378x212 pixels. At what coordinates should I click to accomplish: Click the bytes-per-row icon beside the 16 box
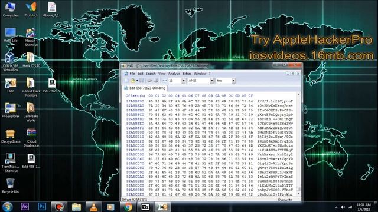(164, 81)
